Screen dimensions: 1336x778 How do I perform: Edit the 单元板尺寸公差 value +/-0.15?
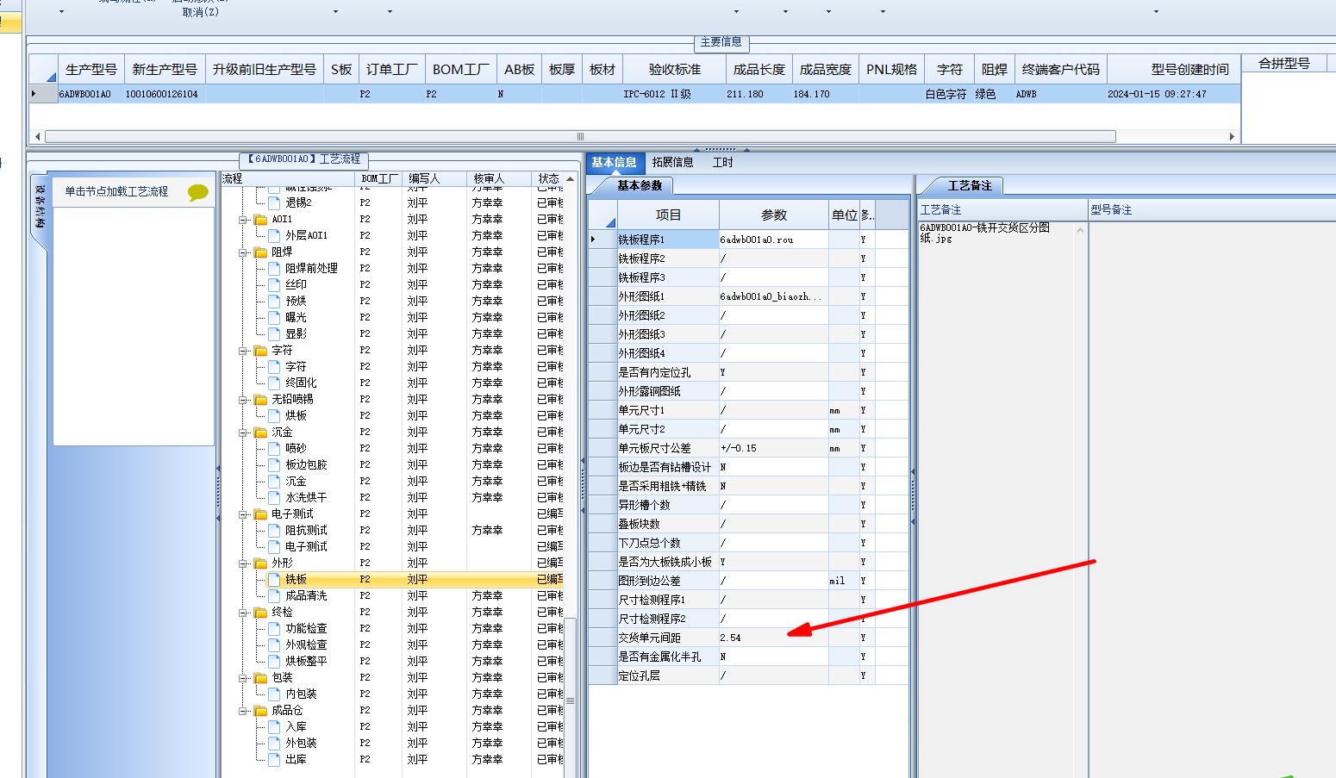pos(773,448)
